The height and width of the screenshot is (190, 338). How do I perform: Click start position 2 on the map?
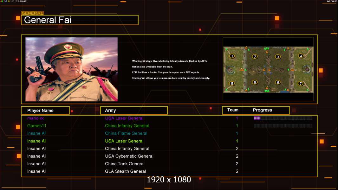tap(255, 57)
